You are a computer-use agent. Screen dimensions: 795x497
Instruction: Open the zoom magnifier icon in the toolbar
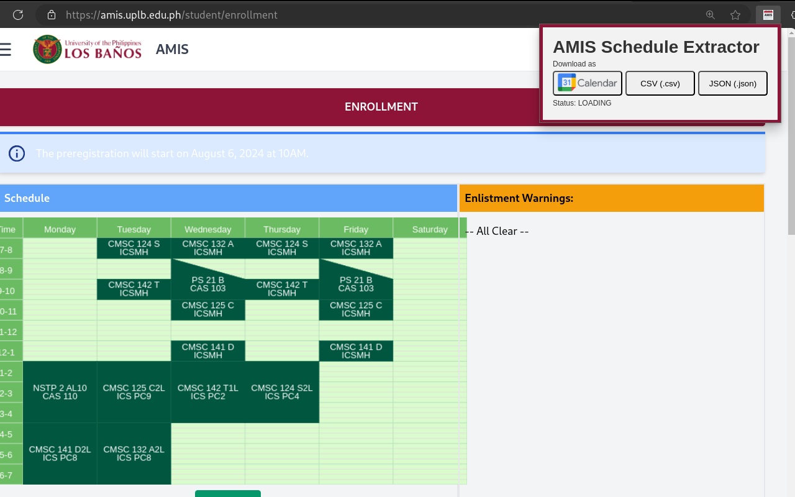710,14
